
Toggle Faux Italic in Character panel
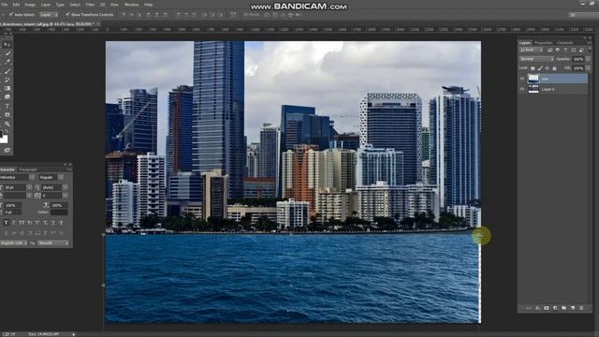(14, 223)
